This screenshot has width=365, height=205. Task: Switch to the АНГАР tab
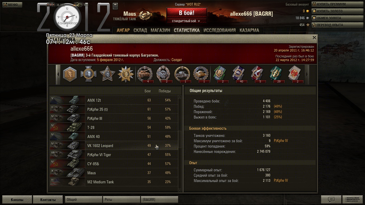click(x=123, y=30)
